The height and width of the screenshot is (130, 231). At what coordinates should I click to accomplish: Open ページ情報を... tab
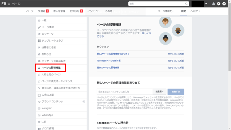pyautogui.click(x=166, y=11)
